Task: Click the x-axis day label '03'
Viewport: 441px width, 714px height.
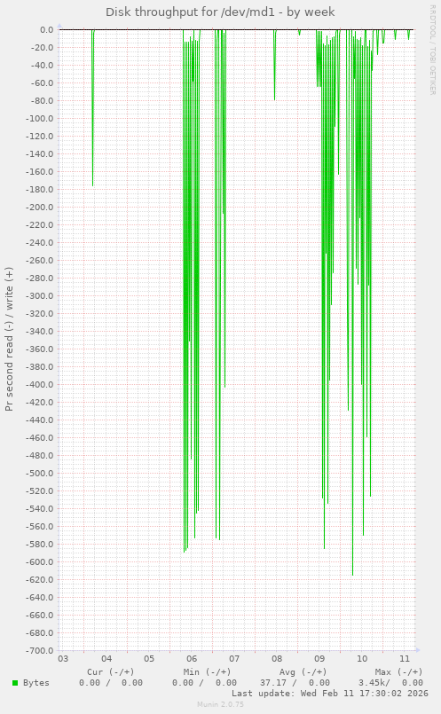Action: pyautogui.click(x=63, y=659)
